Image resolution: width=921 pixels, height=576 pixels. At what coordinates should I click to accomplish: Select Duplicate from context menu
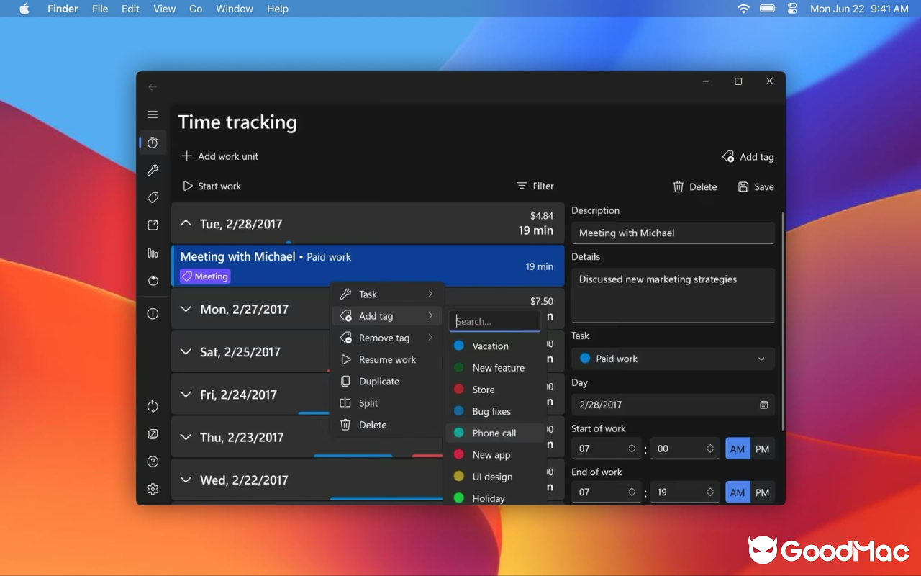(387, 382)
